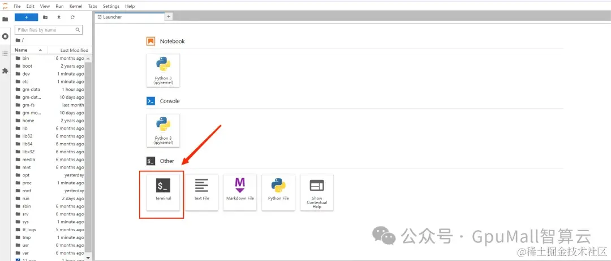The image size is (611, 261).
Task: Open the Help menu
Action: coord(130,6)
